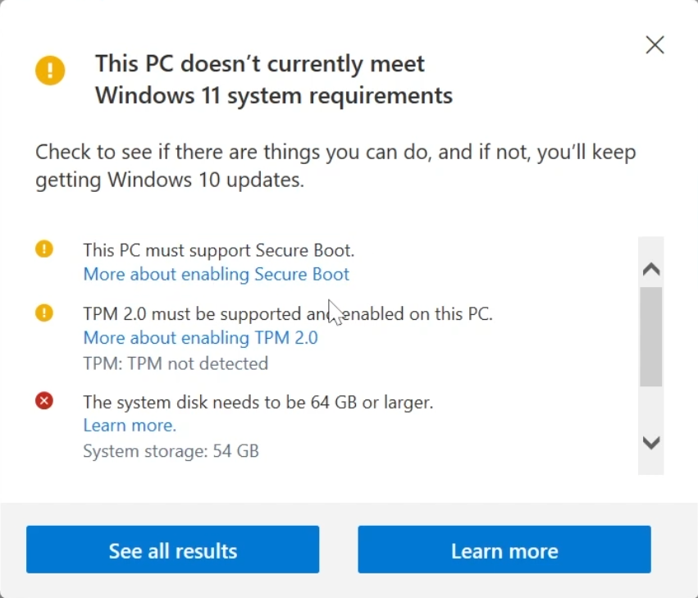This screenshot has width=698, height=598.
Task: Click 'This PC must support Secure Boot' text
Action: pos(218,250)
